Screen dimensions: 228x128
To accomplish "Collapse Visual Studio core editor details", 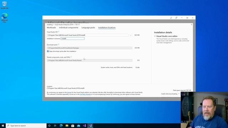I will (x=155, y=36).
